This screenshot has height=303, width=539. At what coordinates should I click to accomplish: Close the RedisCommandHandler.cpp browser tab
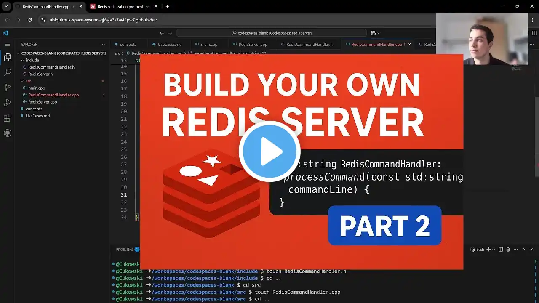[x=80, y=6]
